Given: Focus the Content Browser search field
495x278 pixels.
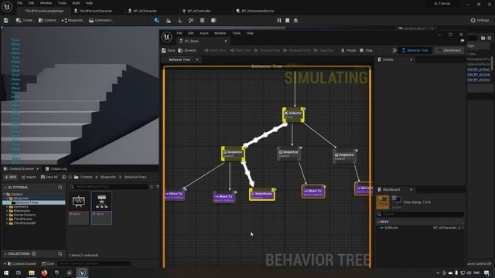Looking at the screenshot, I should pyautogui.click(x=108, y=187).
